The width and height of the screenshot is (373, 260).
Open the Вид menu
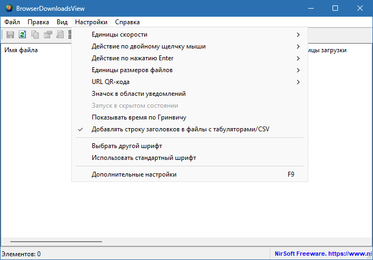pyautogui.click(x=62, y=22)
